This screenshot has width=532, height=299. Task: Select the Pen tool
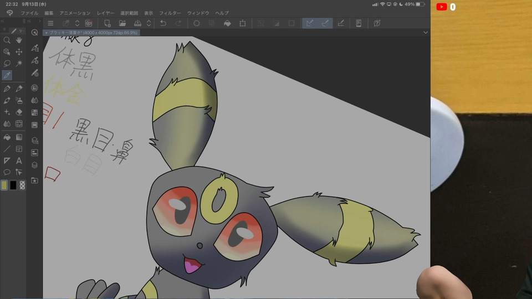tap(7, 89)
